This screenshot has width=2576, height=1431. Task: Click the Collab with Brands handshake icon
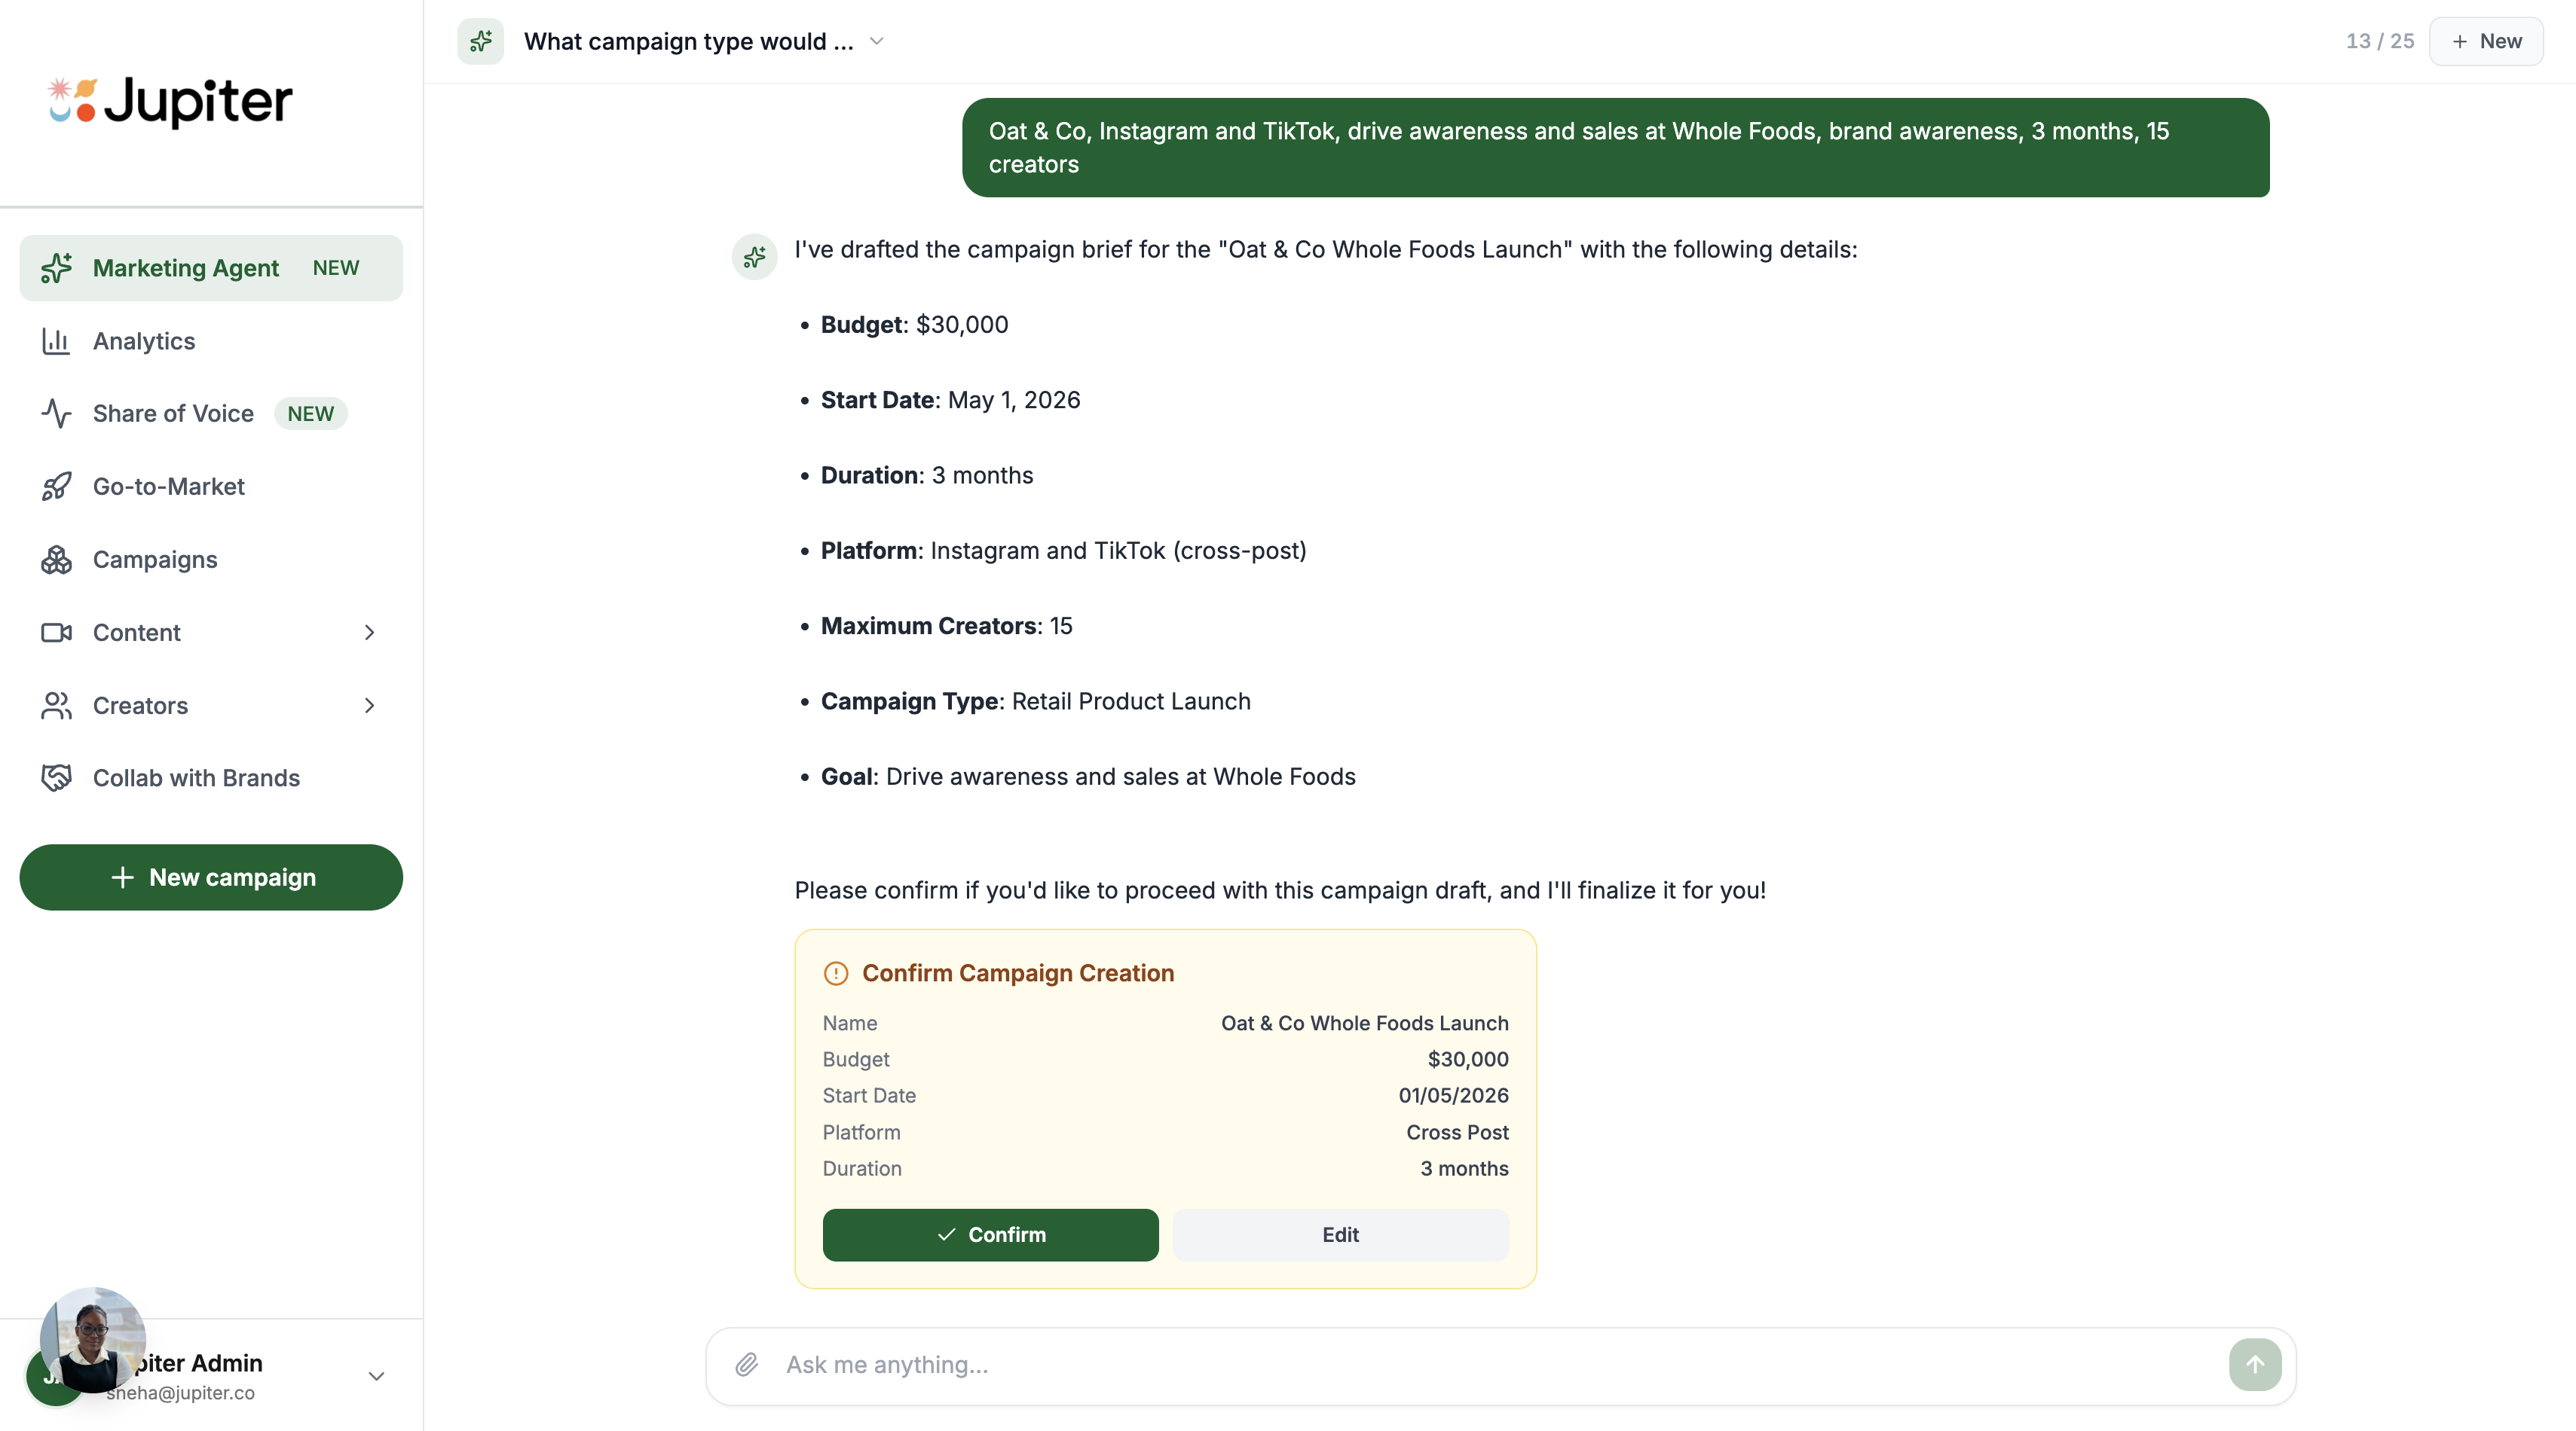coord(56,779)
